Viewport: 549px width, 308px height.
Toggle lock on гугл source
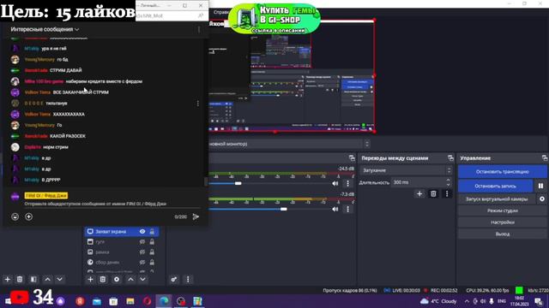pyautogui.click(x=152, y=241)
